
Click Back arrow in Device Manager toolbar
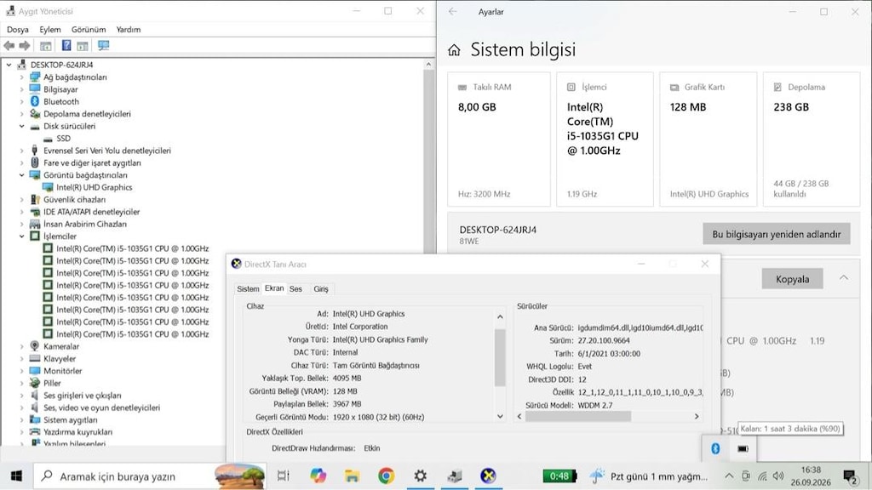pos(9,46)
